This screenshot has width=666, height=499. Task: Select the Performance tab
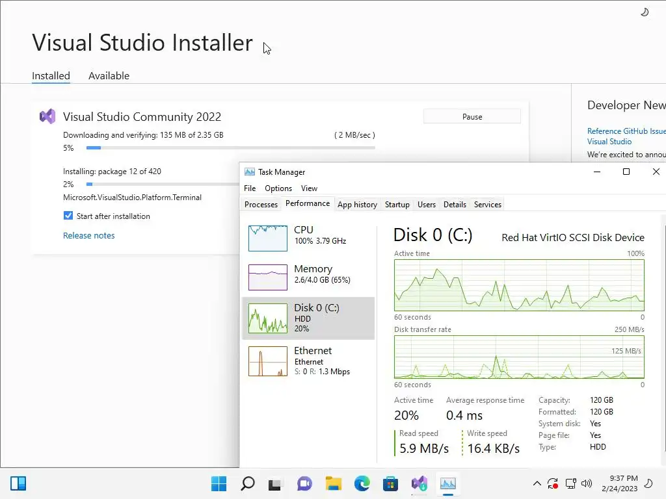[308, 203]
